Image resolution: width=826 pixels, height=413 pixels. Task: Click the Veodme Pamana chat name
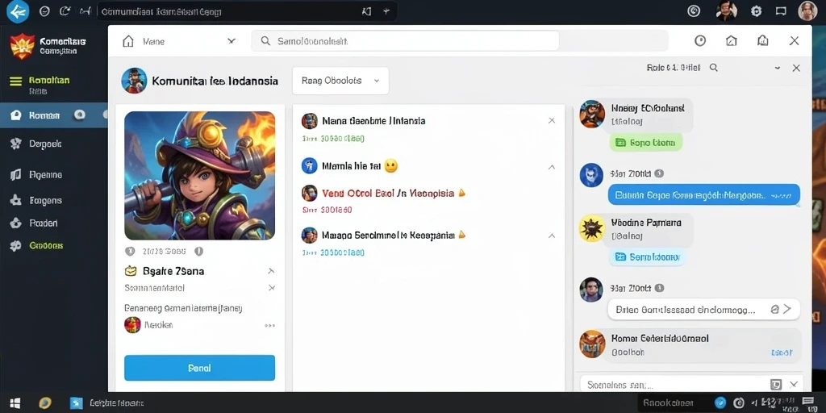pyautogui.click(x=646, y=223)
